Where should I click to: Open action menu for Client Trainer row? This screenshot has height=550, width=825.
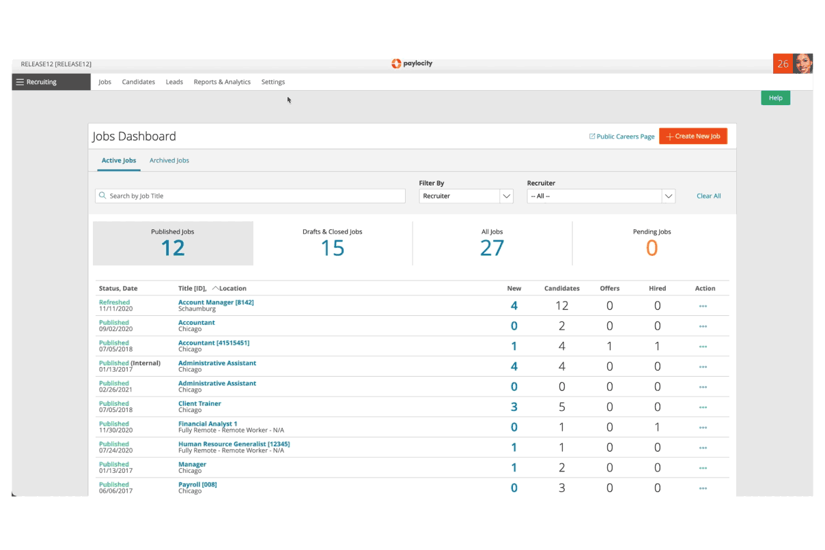[x=703, y=407]
